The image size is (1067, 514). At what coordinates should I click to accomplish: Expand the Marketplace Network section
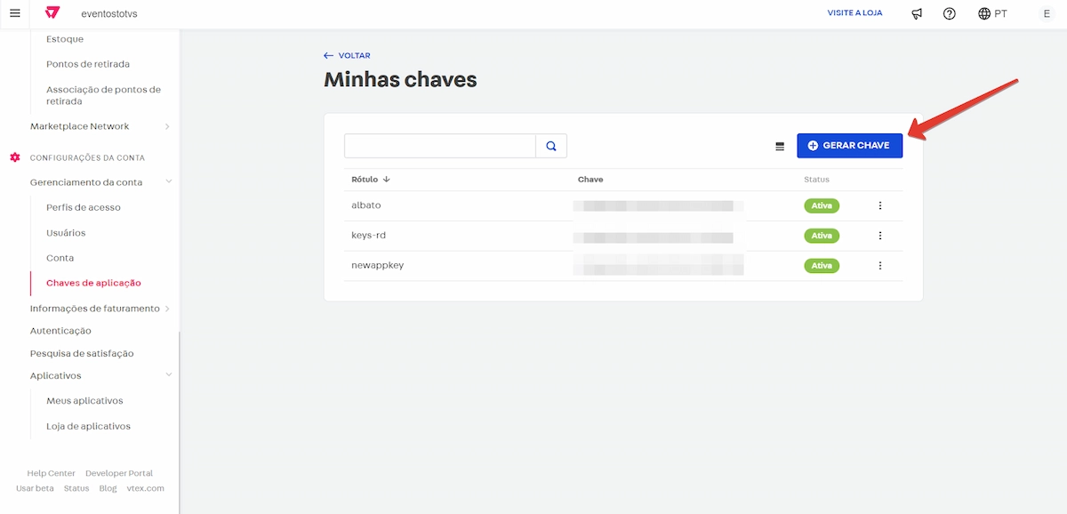(168, 126)
